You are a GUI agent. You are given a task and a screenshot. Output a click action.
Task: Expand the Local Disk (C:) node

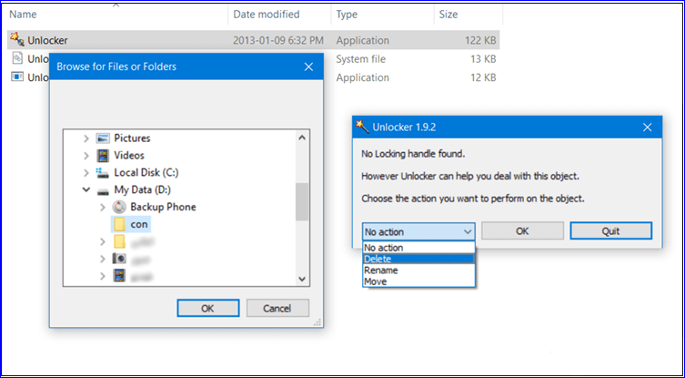click(x=86, y=173)
